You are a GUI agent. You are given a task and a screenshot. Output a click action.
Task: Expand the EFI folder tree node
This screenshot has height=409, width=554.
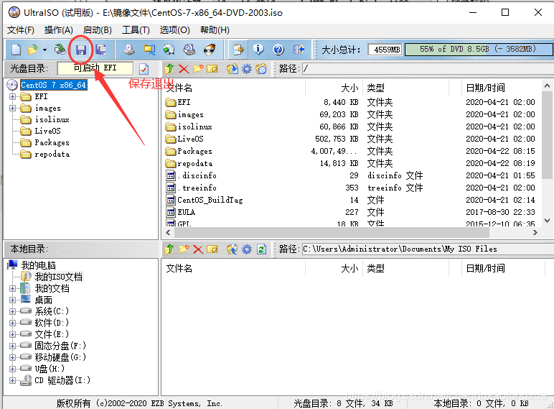point(12,96)
